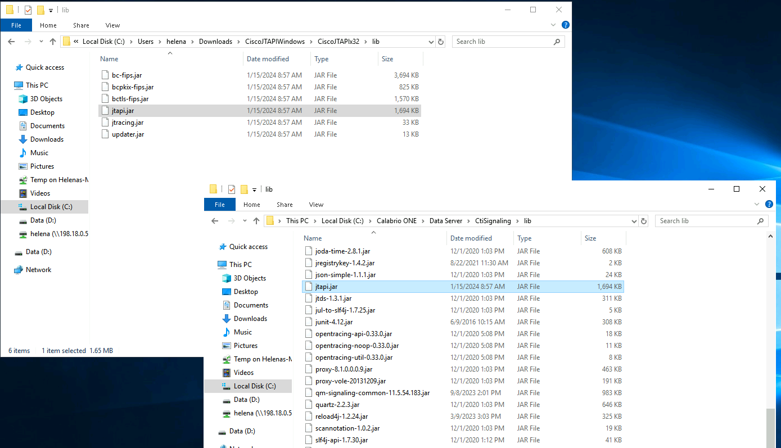Switch to View tab in the CiscoJTAPIx32 window
The height and width of the screenshot is (448, 781).
112,25
